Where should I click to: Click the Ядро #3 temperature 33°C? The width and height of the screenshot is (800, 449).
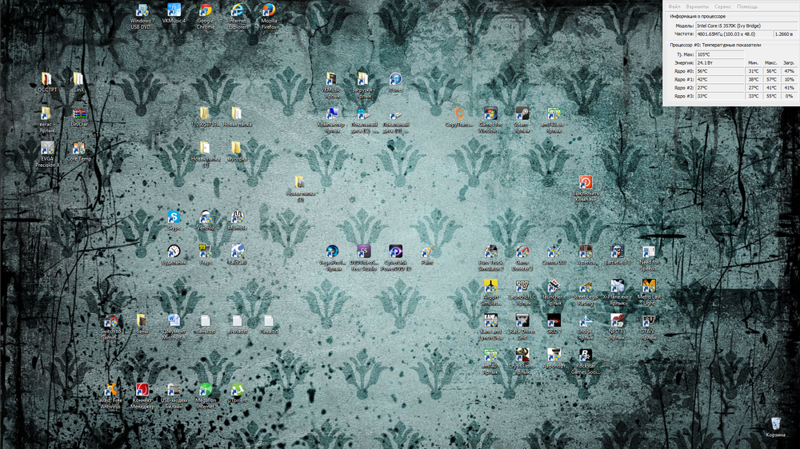(720, 96)
